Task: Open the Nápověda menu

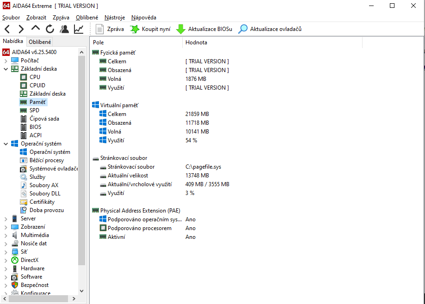Action: tap(144, 18)
